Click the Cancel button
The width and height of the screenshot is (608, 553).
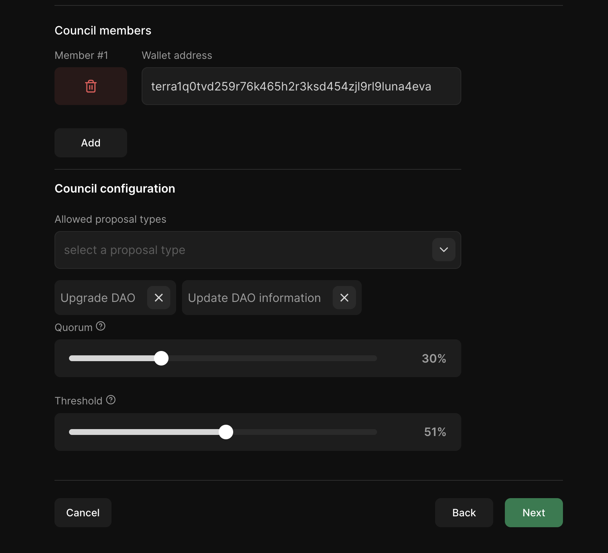[83, 513]
